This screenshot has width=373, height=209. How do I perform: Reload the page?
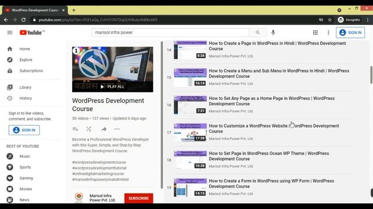tap(23, 20)
